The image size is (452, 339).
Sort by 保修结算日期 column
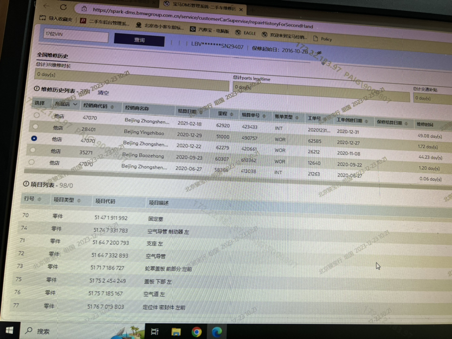[406, 123]
